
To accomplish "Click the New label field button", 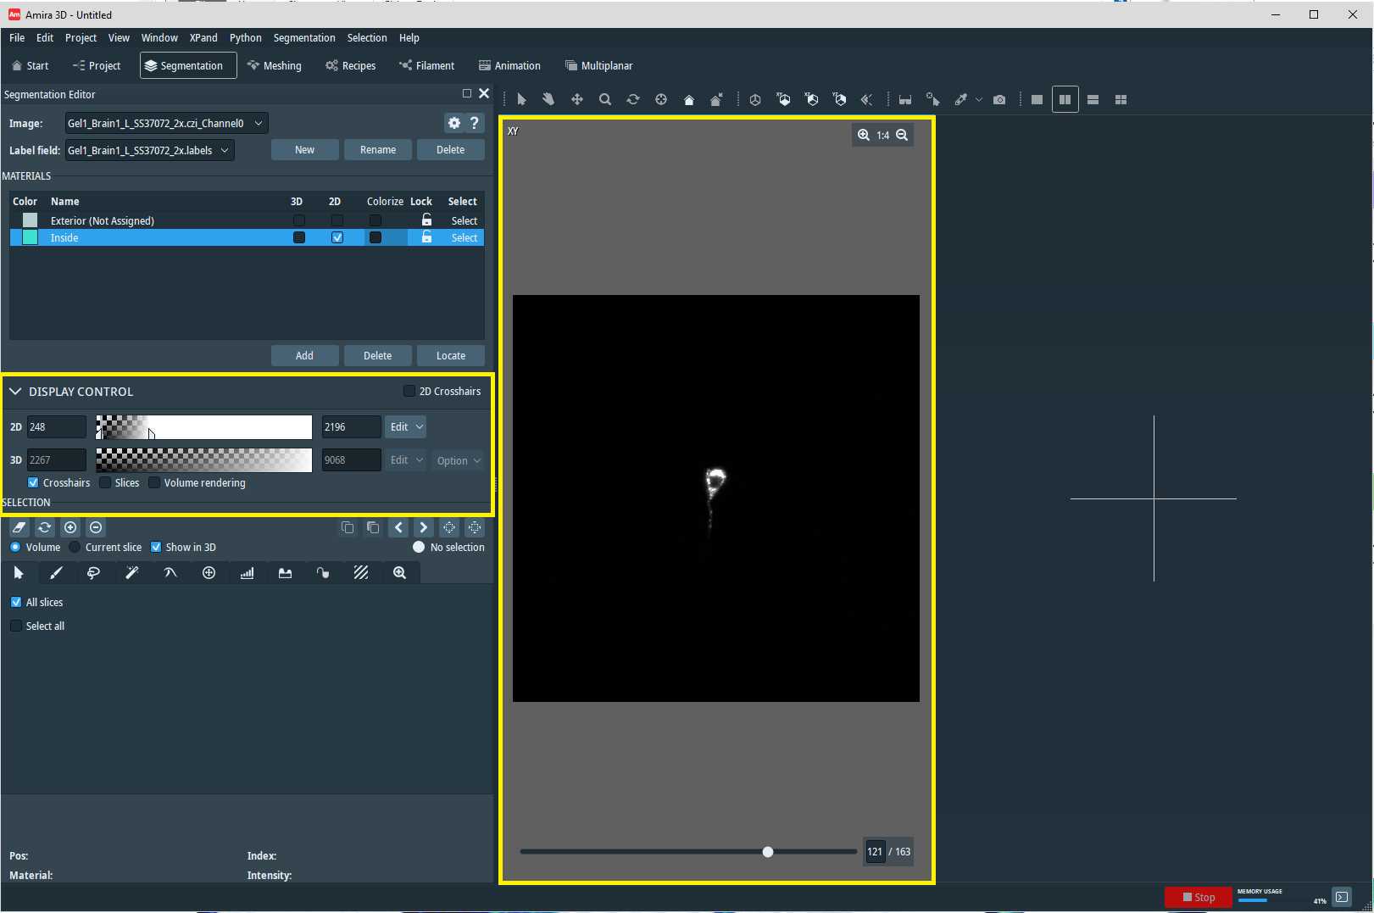I will [304, 149].
